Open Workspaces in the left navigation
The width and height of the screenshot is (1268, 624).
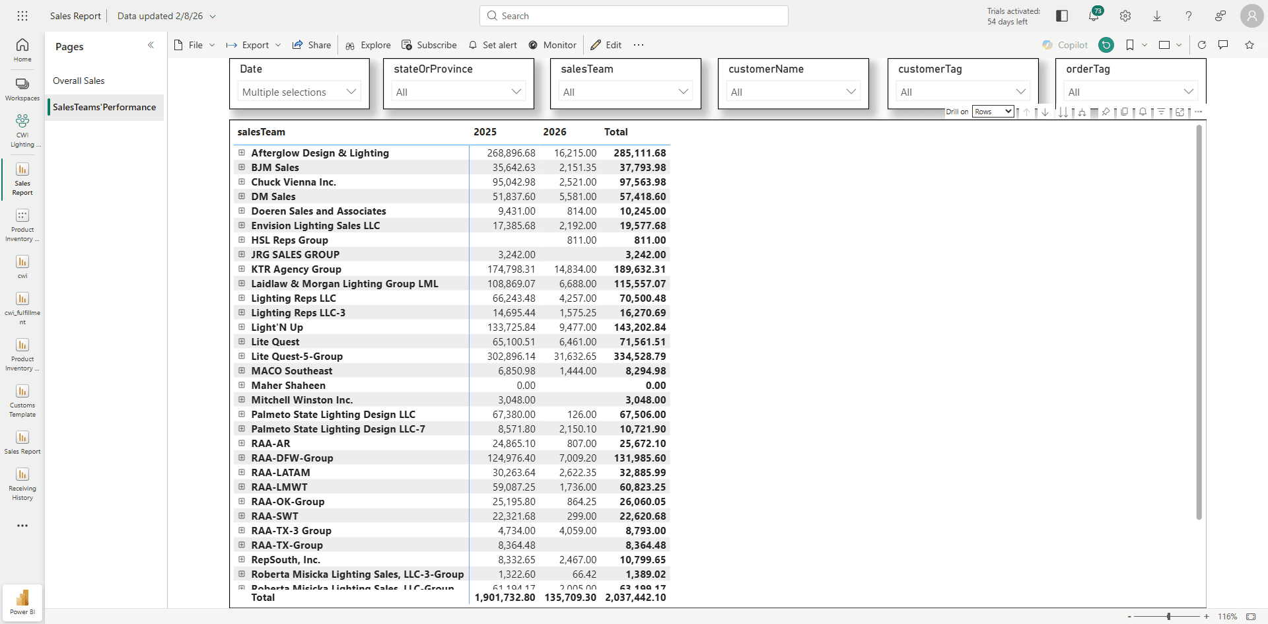pyautogui.click(x=22, y=89)
